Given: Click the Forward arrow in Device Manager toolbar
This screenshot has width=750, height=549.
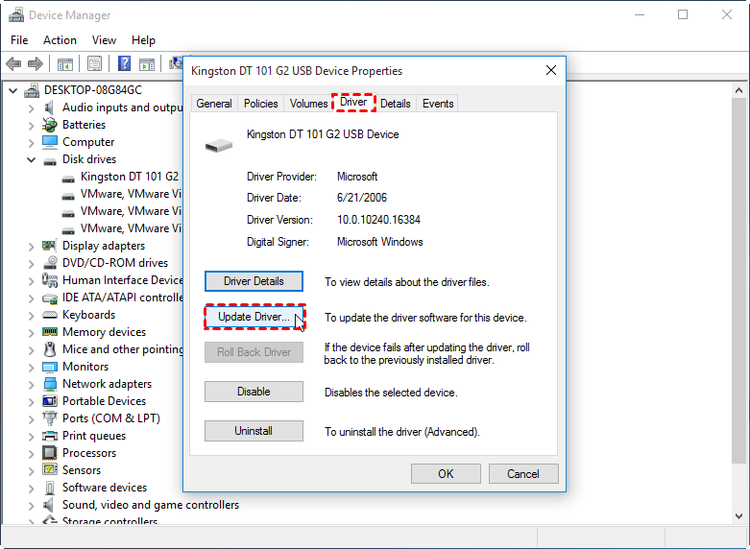Looking at the screenshot, I should pos(36,63).
